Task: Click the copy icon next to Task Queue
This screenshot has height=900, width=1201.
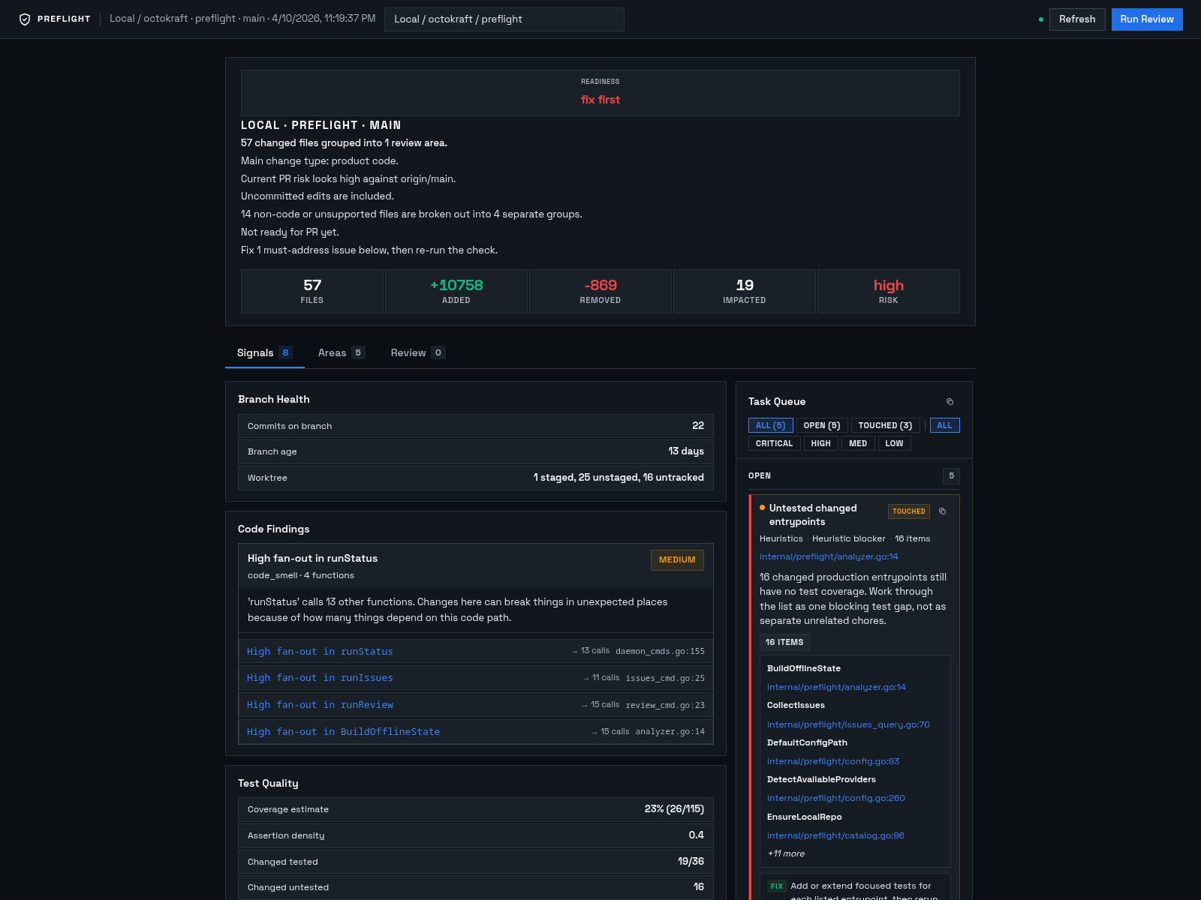Action: click(950, 401)
